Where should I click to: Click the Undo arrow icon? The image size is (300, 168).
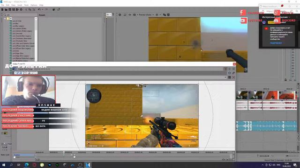coord(39,9)
